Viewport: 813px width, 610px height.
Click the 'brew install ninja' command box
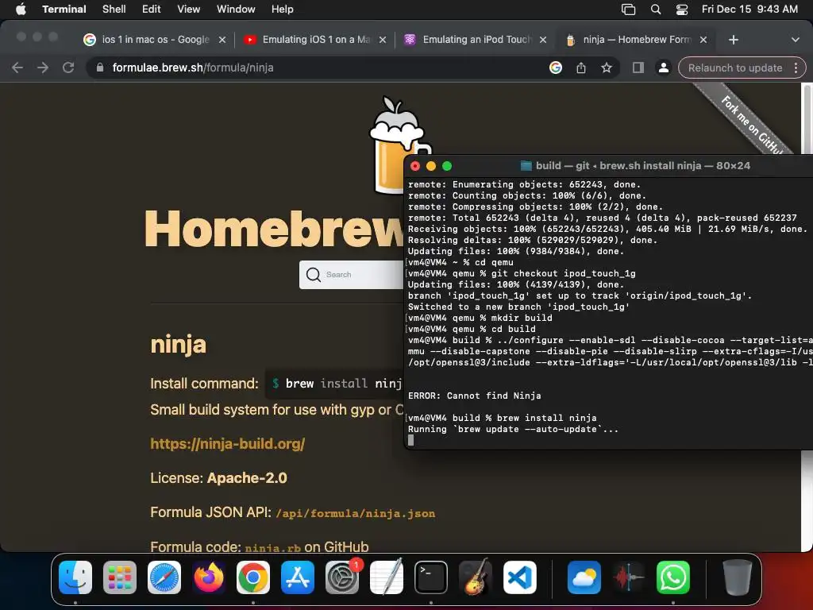point(334,384)
